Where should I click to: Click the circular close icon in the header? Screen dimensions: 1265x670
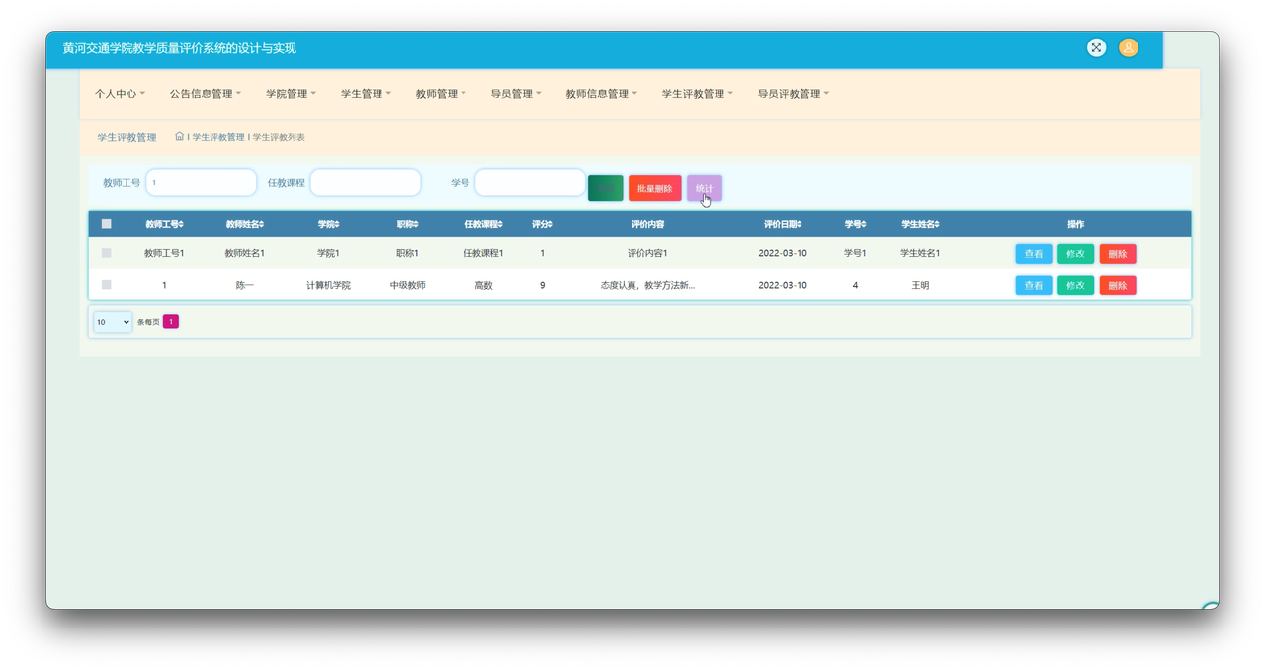point(1096,46)
